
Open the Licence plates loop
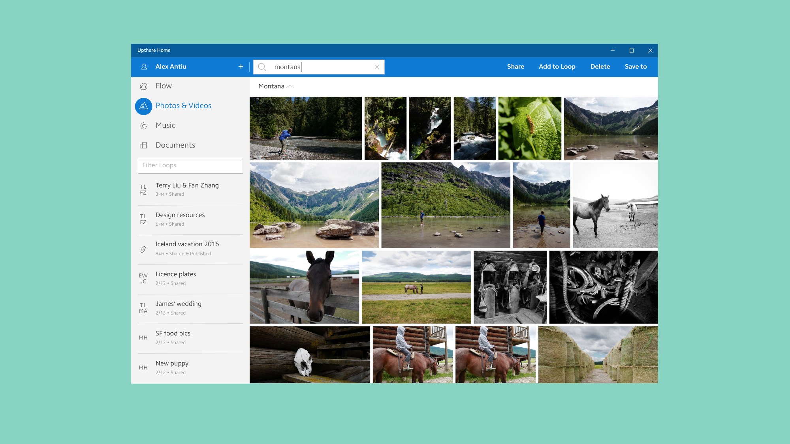(176, 274)
